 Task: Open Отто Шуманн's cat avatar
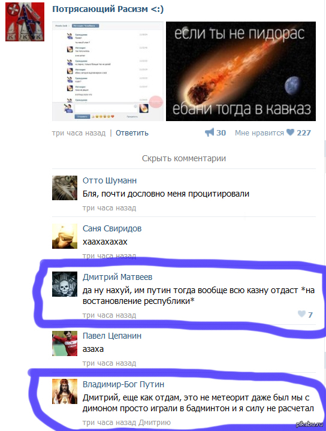point(65,188)
